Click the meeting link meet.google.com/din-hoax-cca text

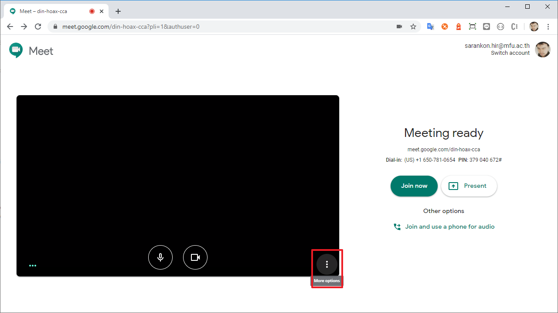point(444,149)
